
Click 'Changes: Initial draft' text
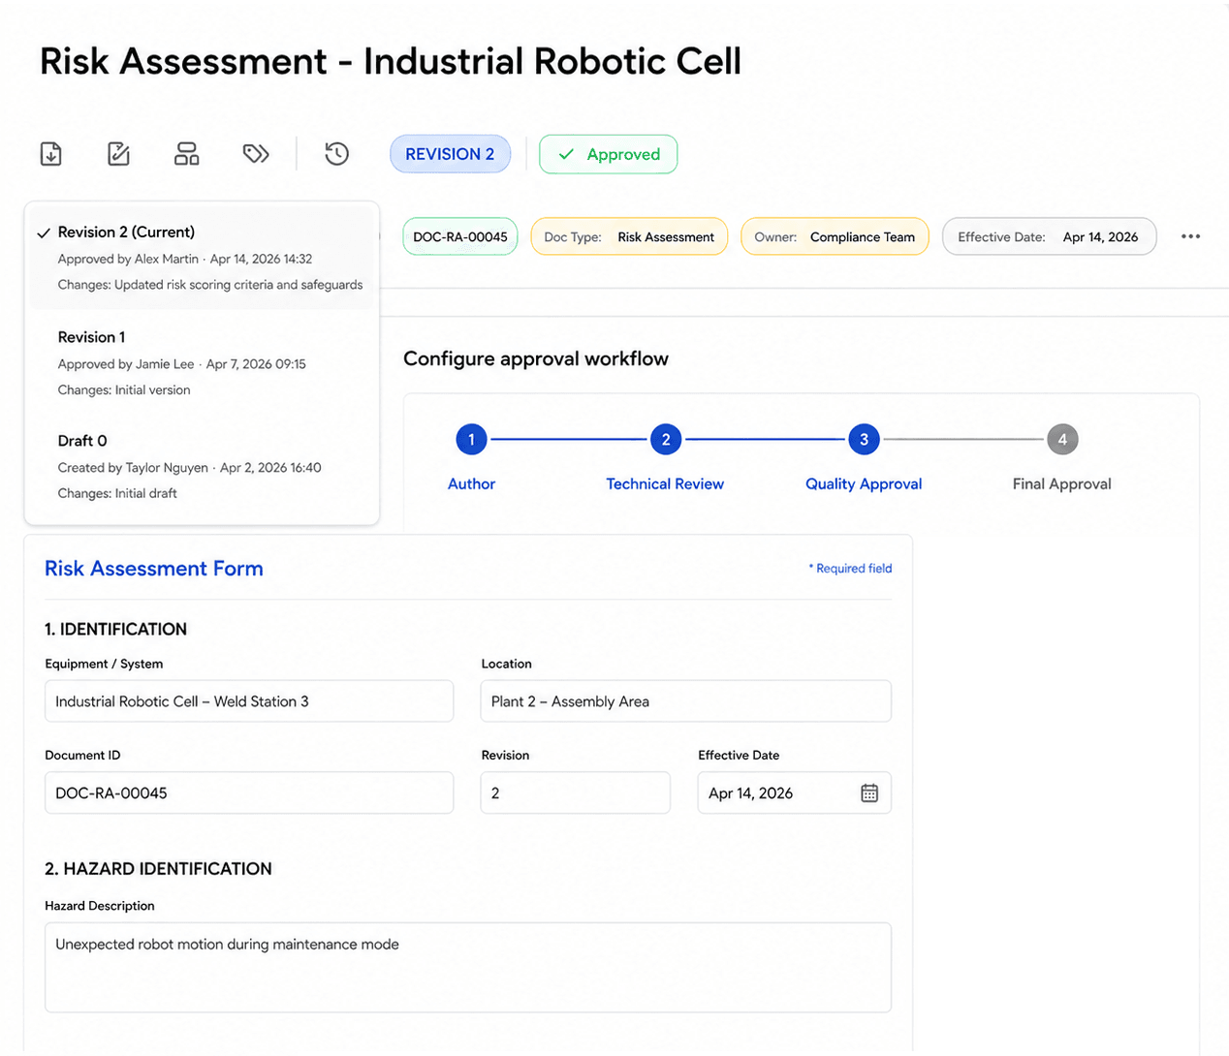click(117, 494)
